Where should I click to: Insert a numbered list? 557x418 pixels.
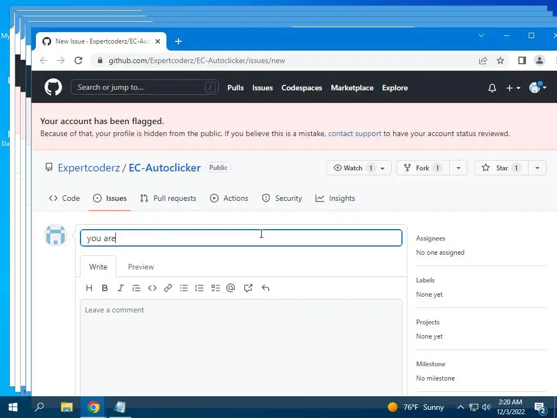click(x=199, y=288)
